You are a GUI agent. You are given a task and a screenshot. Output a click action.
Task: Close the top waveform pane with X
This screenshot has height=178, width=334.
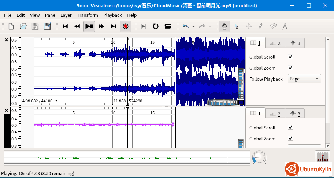coord(6,40)
